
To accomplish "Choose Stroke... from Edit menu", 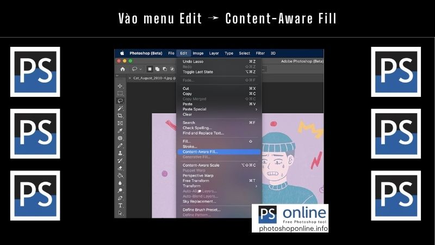I will [219, 146].
